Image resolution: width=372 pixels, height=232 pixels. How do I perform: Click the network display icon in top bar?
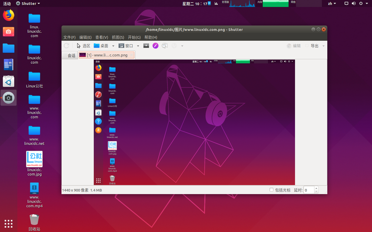[x=346, y=4]
